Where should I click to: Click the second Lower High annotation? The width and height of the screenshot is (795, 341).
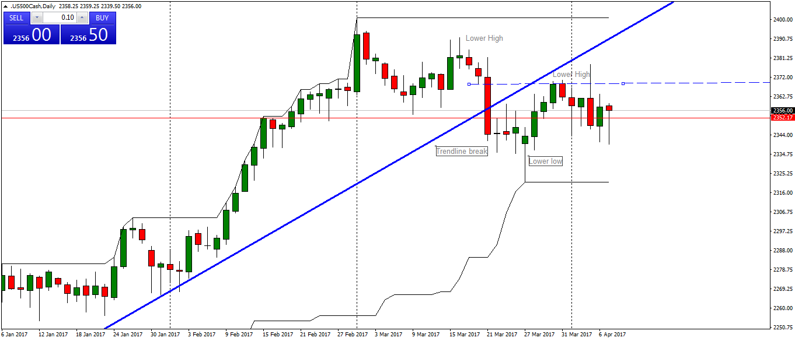(571, 75)
